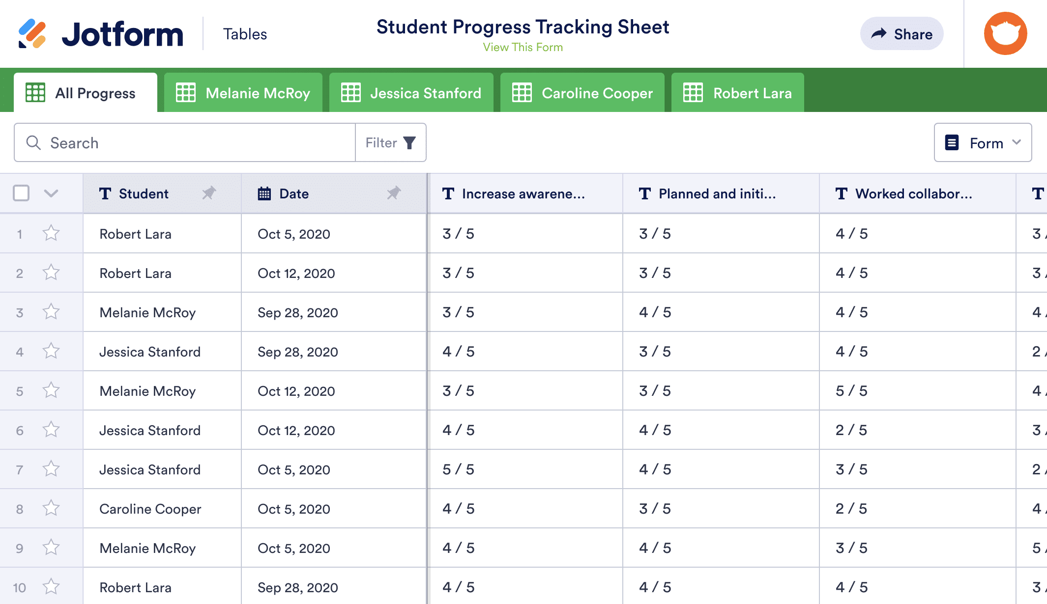Unpin the Student column
Screen dimensions: 1047x604
click(209, 193)
